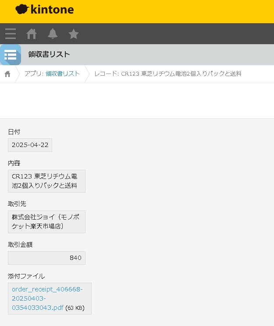The image size is (274, 326).
Task: Click the small home icon in breadcrumb
Action: point(7,74)
